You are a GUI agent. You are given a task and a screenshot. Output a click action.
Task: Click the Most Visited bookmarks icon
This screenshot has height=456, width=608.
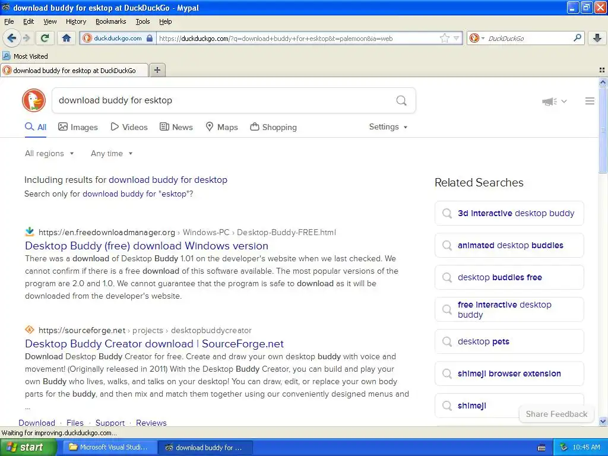coord(7,56)
